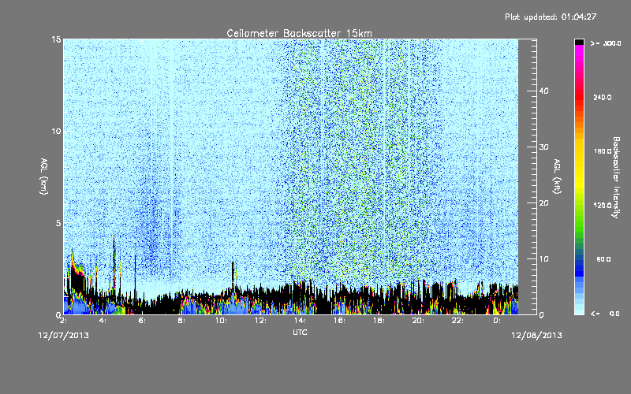This screenshot has height=394, width=631.
Task: Click the "240.0" colorbar value
Action: pos(603,97)
